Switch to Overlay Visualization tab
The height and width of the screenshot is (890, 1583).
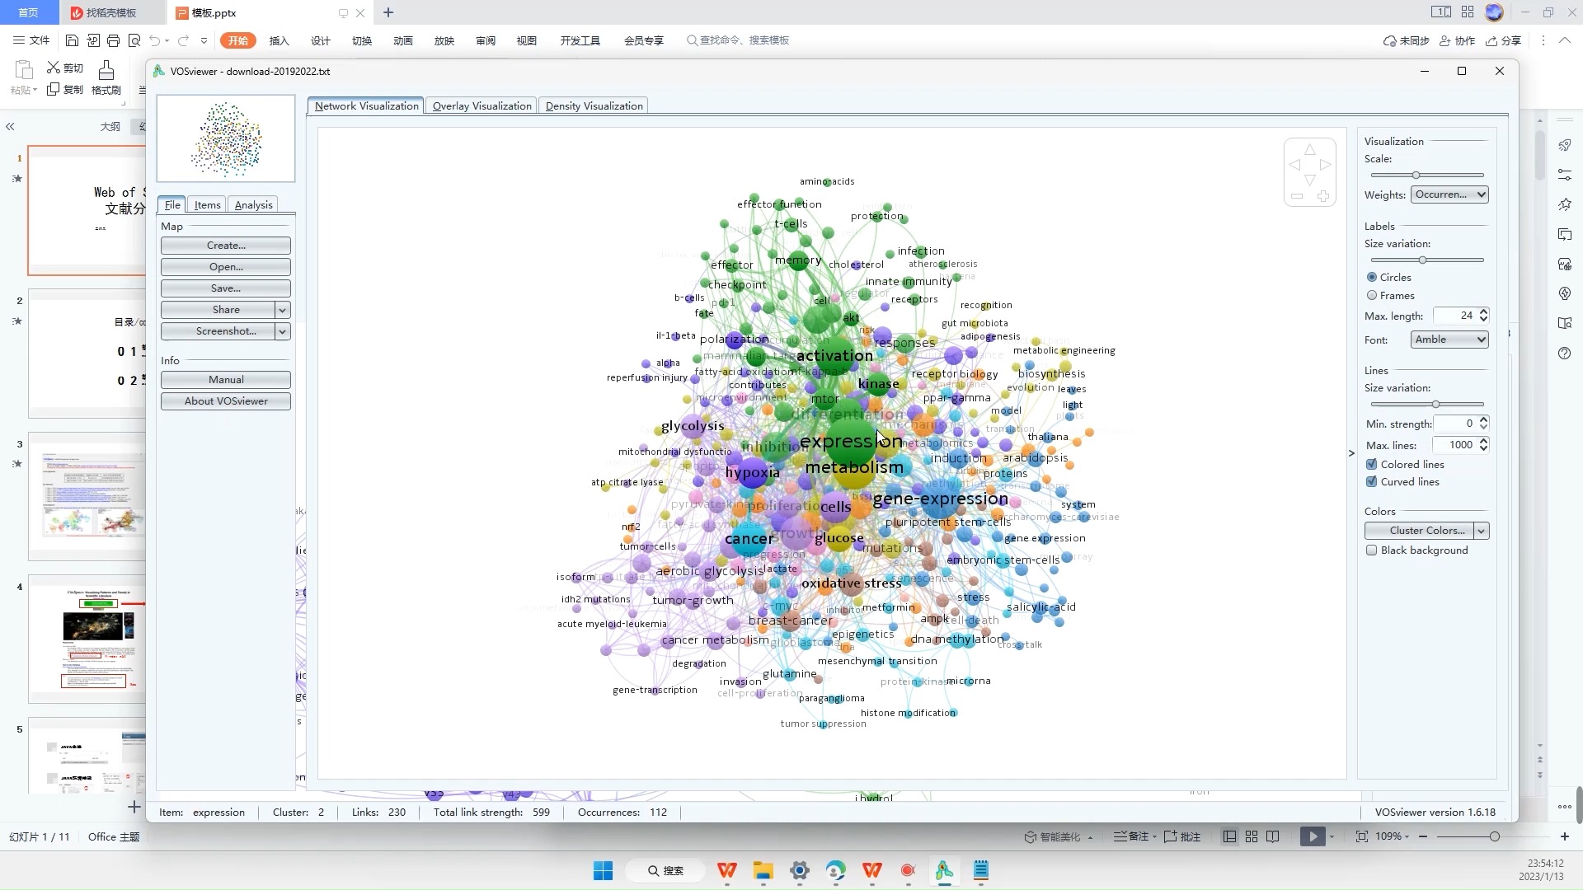click(481, 105)
